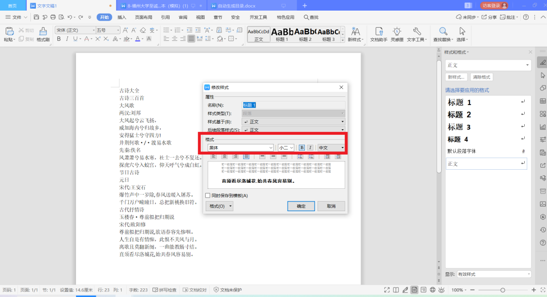
Task: Toggle the ribbon Underline U button
Action: point(75,39)
